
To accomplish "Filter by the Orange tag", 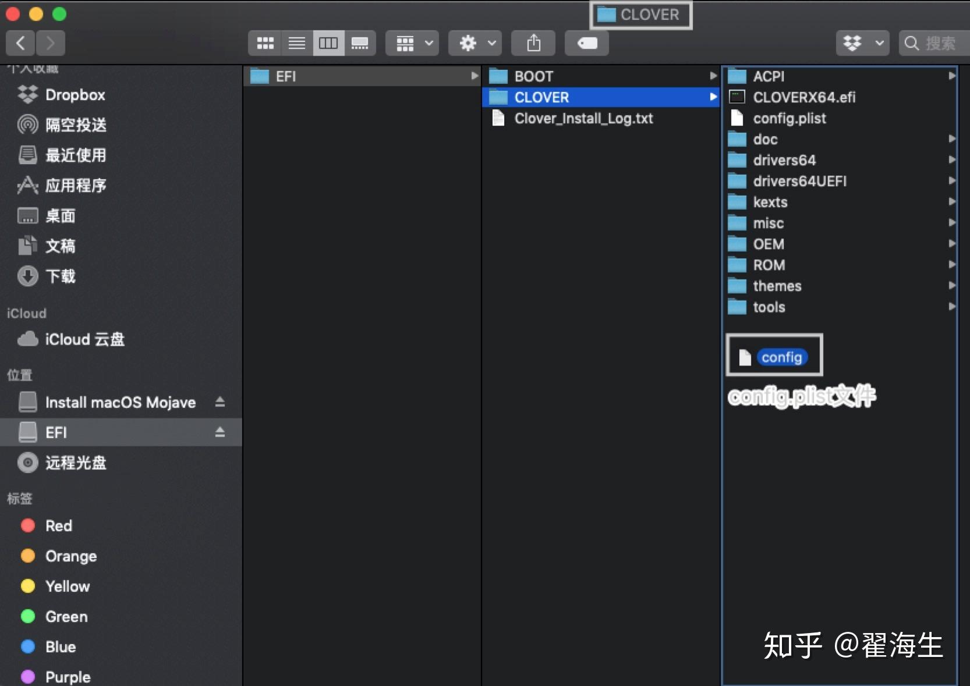I will pyautogui.click(x=121, y=556).
